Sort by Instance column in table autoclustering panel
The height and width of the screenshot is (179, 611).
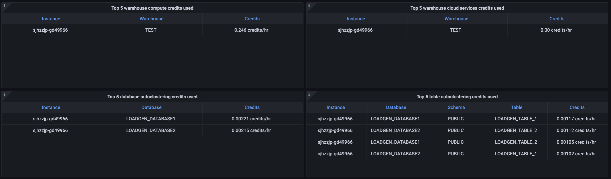tap(336, 107)
